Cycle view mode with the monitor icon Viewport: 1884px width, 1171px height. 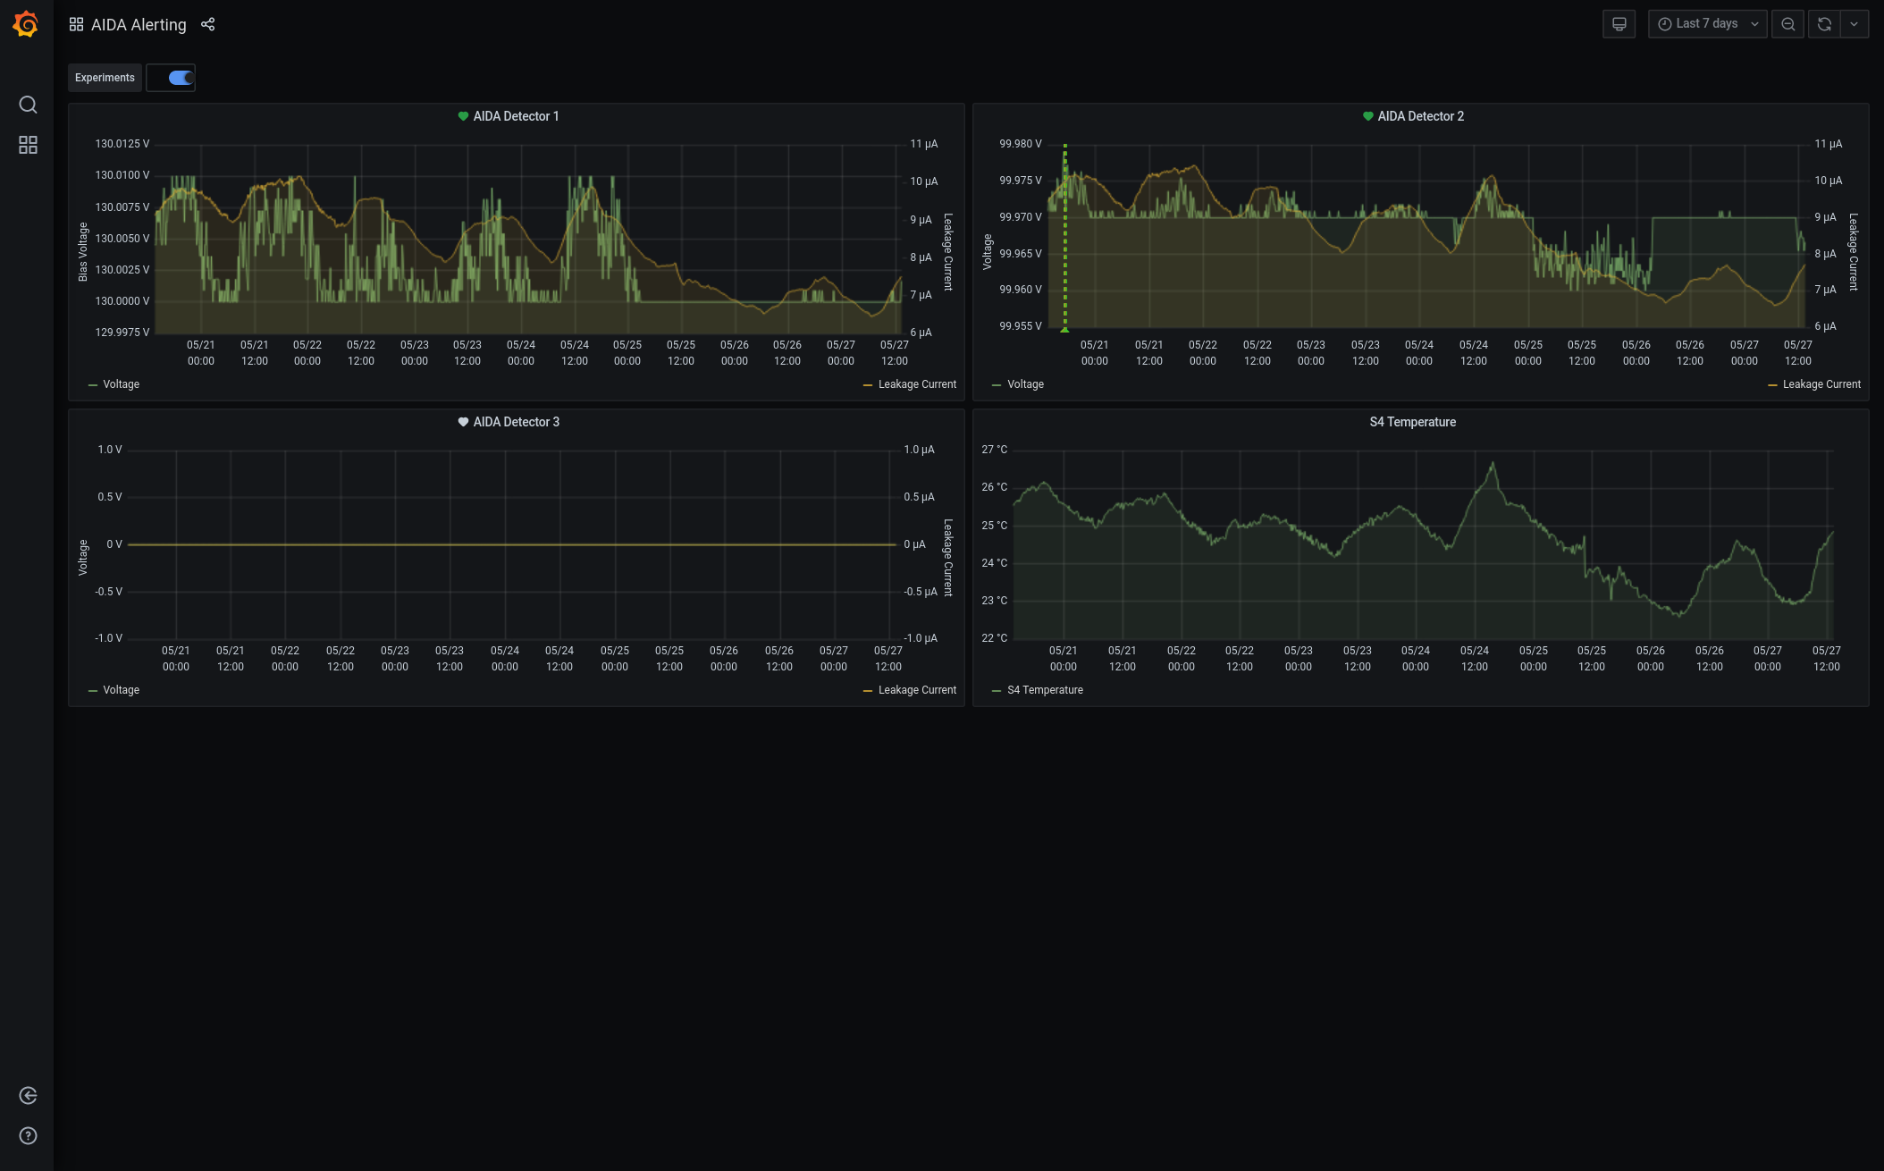[1619, 24]
